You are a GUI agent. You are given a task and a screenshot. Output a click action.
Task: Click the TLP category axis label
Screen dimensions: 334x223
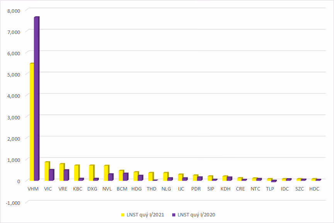click(x=270, y=189)
